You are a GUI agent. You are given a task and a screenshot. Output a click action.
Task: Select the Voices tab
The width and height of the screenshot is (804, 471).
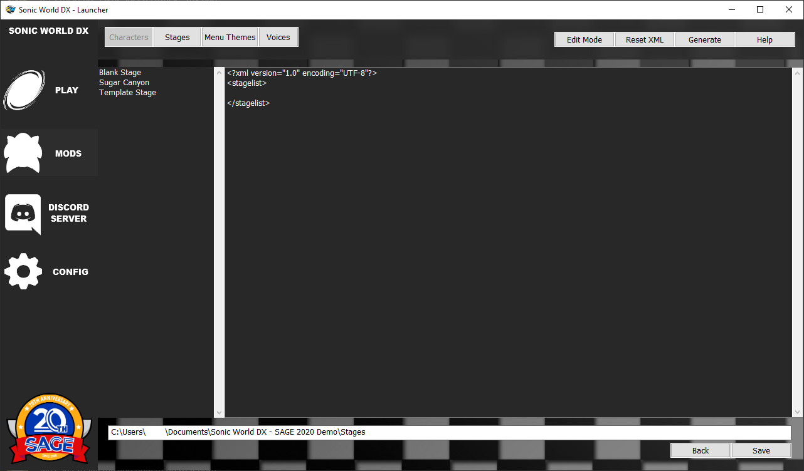(278, 37)
